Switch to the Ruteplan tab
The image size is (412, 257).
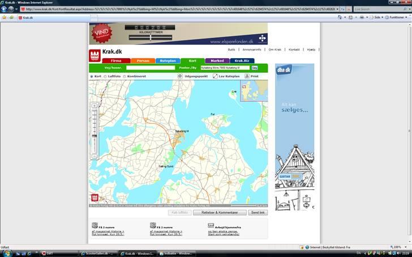coord(169,60)
